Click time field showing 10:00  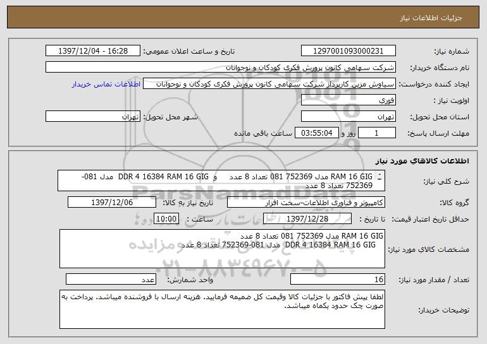pyautogui.click(x=166, y=219)
